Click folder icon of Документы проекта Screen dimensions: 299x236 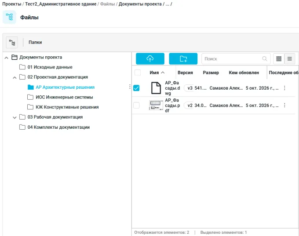[15, 57]
